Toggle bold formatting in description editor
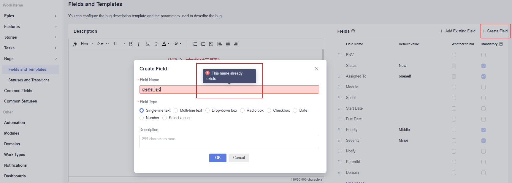This screenshot has height=183, width=512. click(x=131, y=44)
